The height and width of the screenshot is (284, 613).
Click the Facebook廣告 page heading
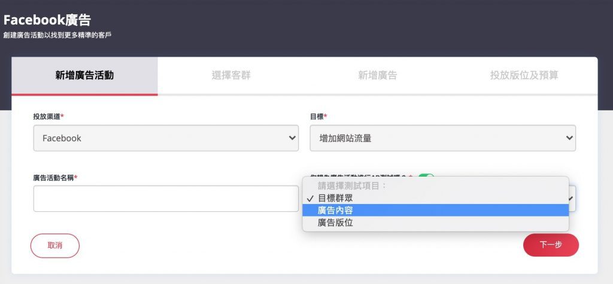pos(47,20)
